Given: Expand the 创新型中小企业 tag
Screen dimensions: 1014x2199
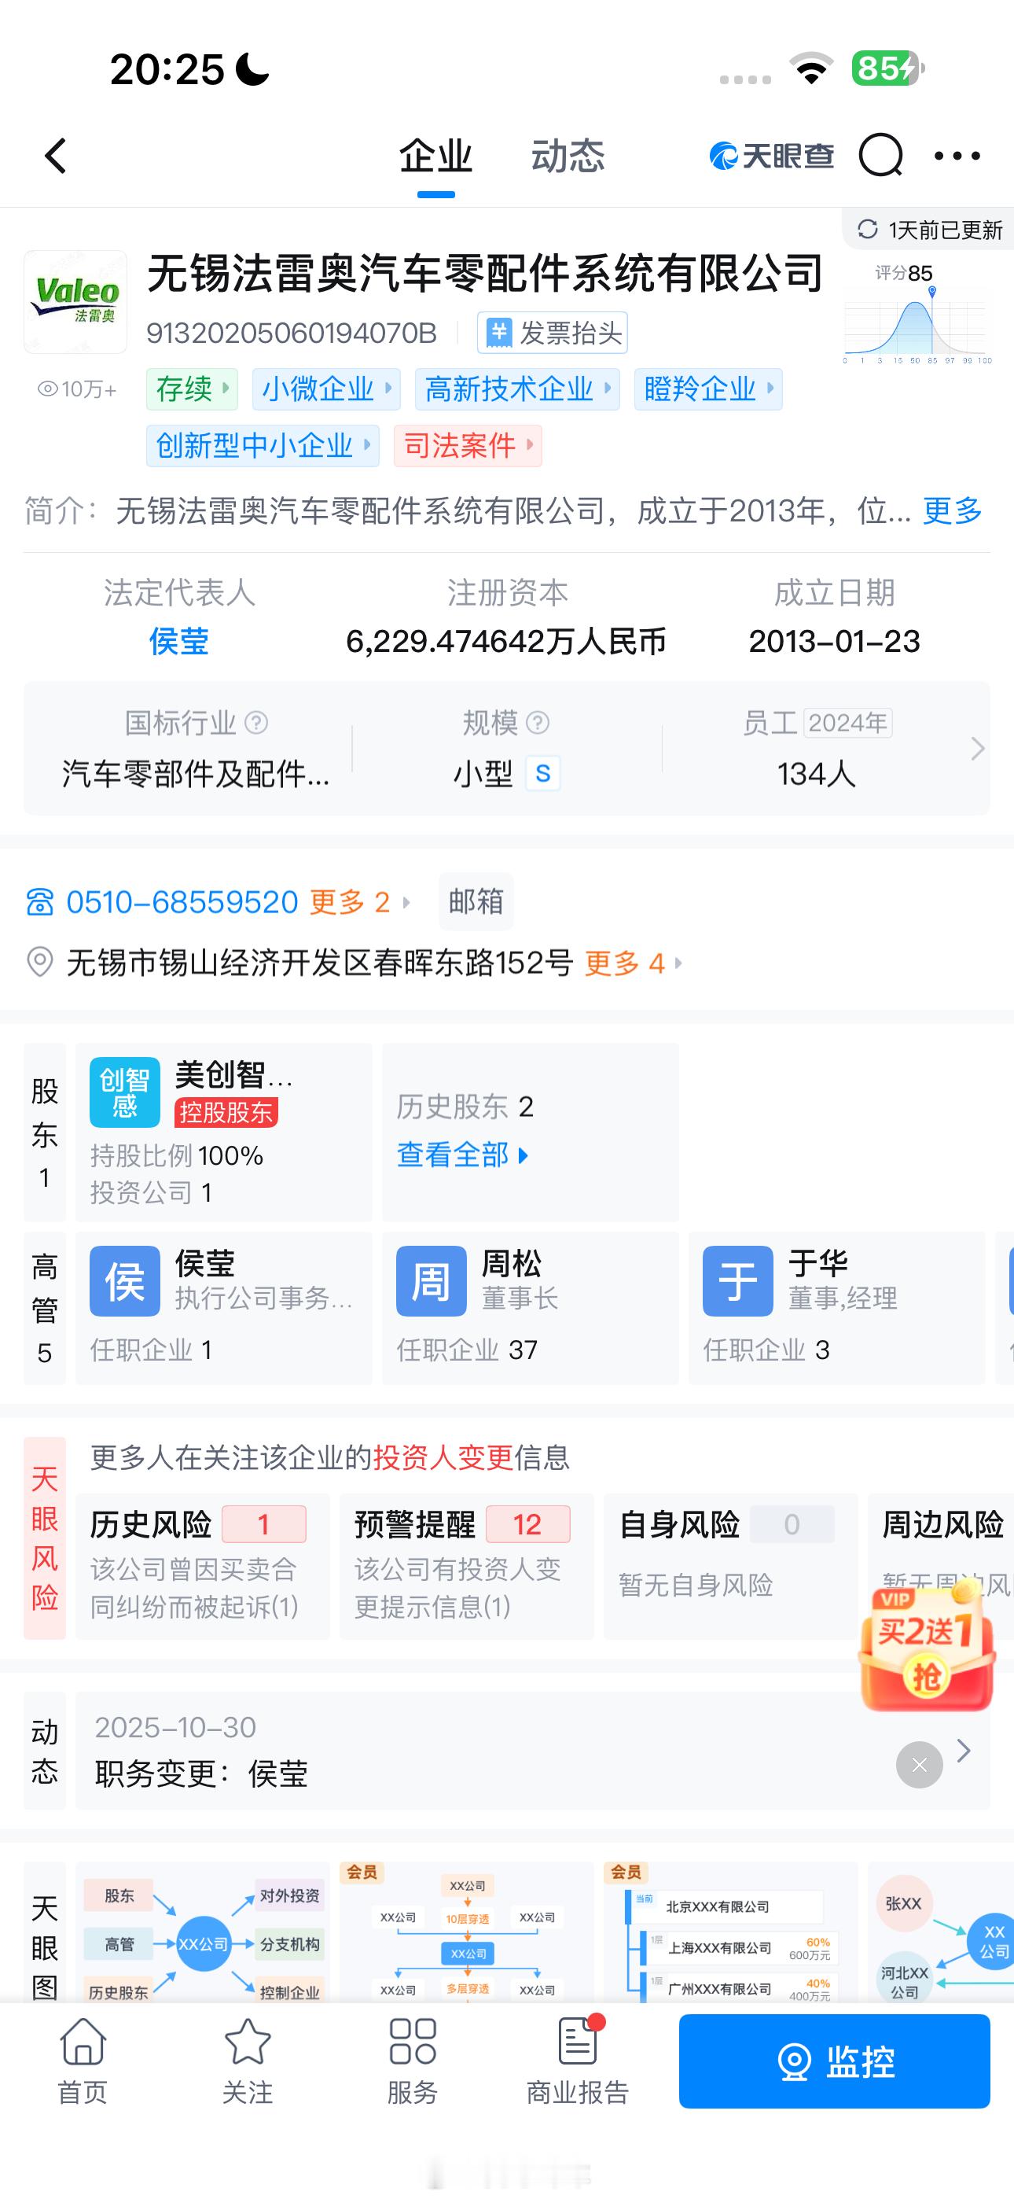Looking at the screenshot, I should click(x=263, y=446).
